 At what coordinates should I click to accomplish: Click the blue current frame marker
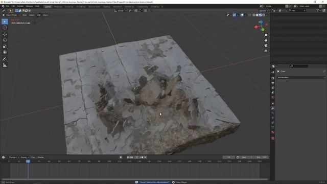pos(28,162)
